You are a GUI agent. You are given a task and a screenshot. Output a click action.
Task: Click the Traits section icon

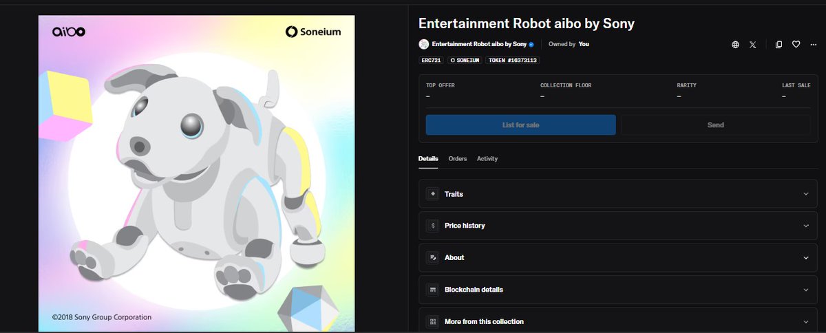432,194
